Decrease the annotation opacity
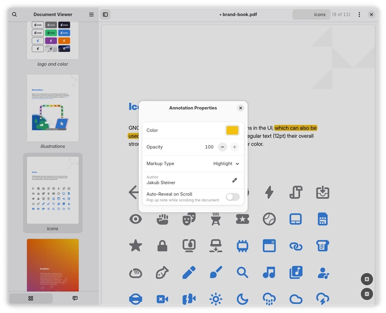This screenshot has width=386, height=313. point(222,147)
